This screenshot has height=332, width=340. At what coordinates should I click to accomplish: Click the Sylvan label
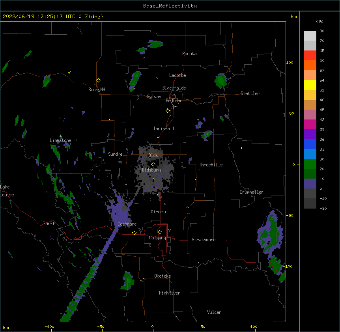[154, 97]
